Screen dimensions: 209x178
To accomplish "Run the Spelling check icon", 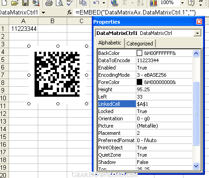I will pos(70,3).
